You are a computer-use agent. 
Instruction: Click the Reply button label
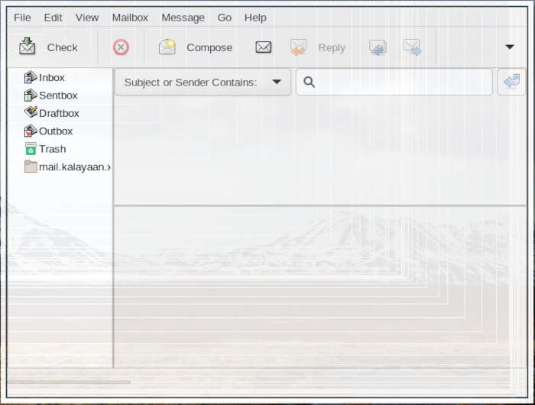pyautogui.click(x=332, y=47)
